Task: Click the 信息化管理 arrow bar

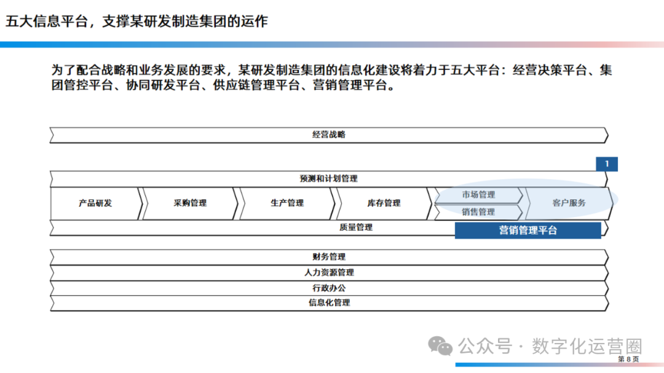Action: tap(329, 303)
